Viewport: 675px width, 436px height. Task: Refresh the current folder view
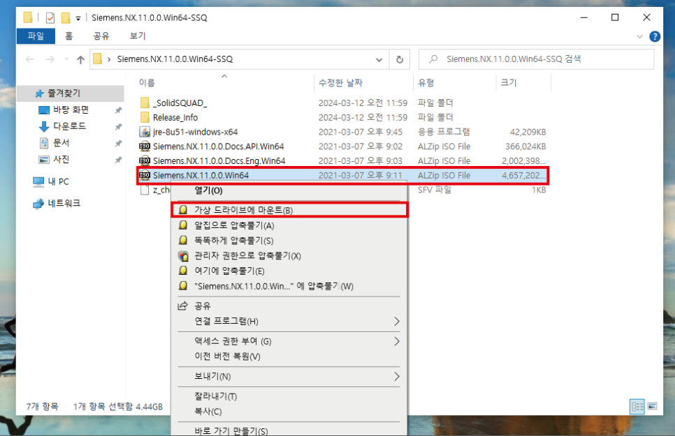coord(400,59)
